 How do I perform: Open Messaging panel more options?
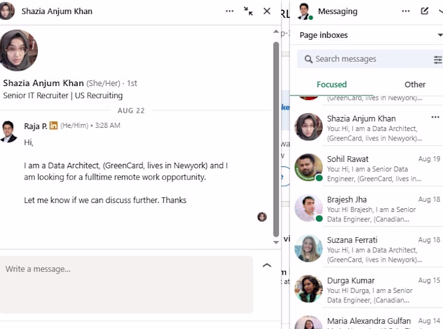(406, 11)
